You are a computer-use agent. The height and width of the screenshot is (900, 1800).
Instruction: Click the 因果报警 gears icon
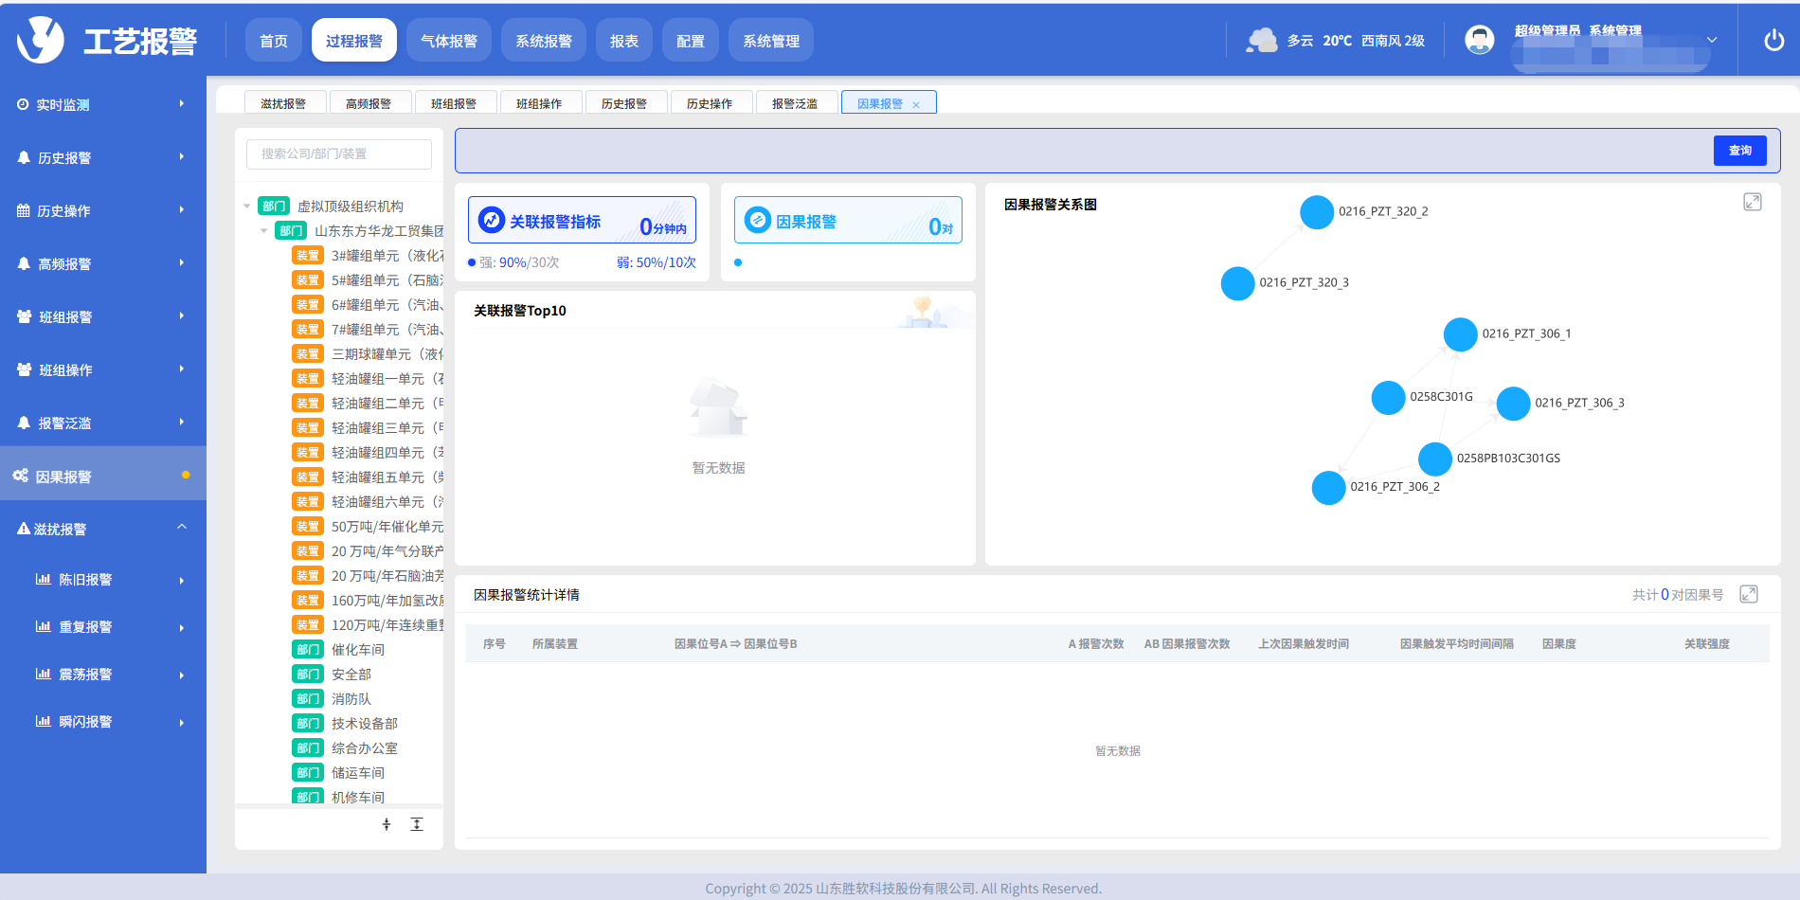tap(20, 476)
